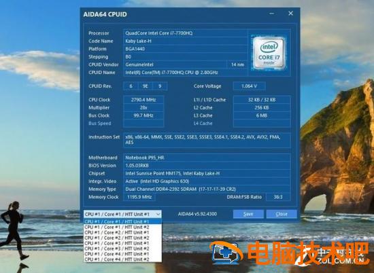Click the multiplier value 28x
This screenshot has width=374, height=273.
click(x=143, y=107)
